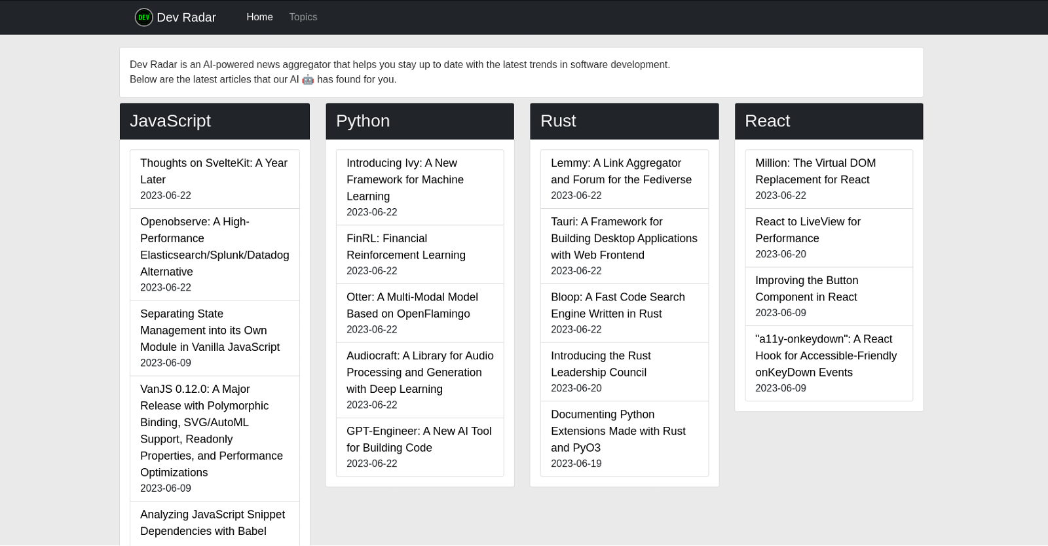Open the Introducing Ivy article

click(405, 179)
